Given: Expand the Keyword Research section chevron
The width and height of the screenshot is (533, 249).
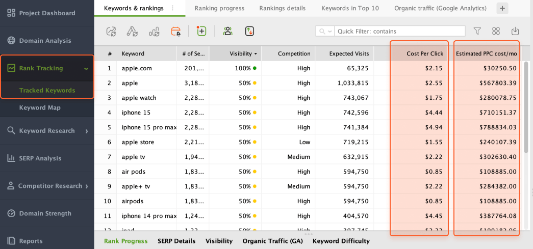Looking at the screenshot, I should click(x=87, y=131).
